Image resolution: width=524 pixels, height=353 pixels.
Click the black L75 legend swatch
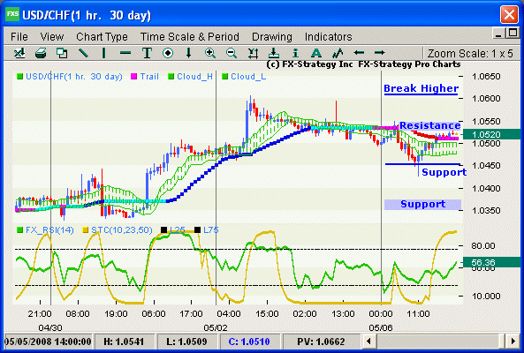pyautogui.click(x=198, y=229)
